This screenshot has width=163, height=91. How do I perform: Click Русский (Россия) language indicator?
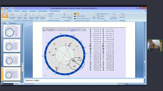tap(29, 84)
